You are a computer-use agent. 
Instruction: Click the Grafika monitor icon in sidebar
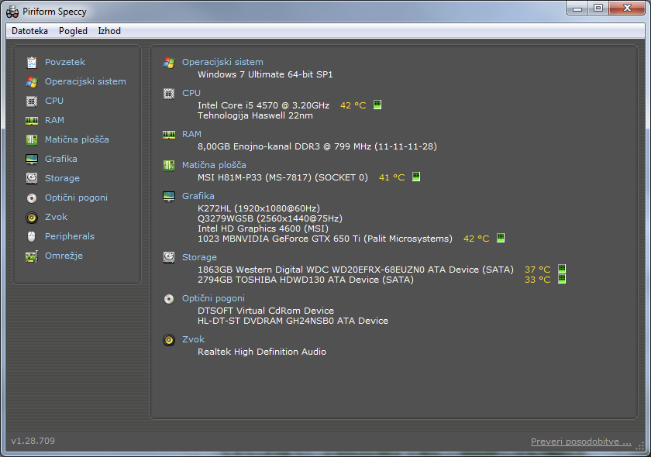pos(32,159)
